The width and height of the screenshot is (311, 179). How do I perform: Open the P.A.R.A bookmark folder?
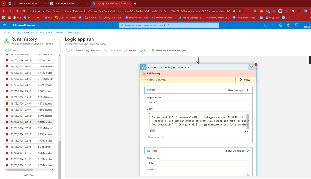tap(90, 18)
